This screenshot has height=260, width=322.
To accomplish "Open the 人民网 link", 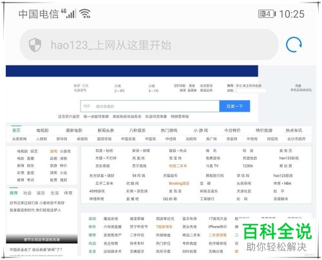I will click(42, 139).
